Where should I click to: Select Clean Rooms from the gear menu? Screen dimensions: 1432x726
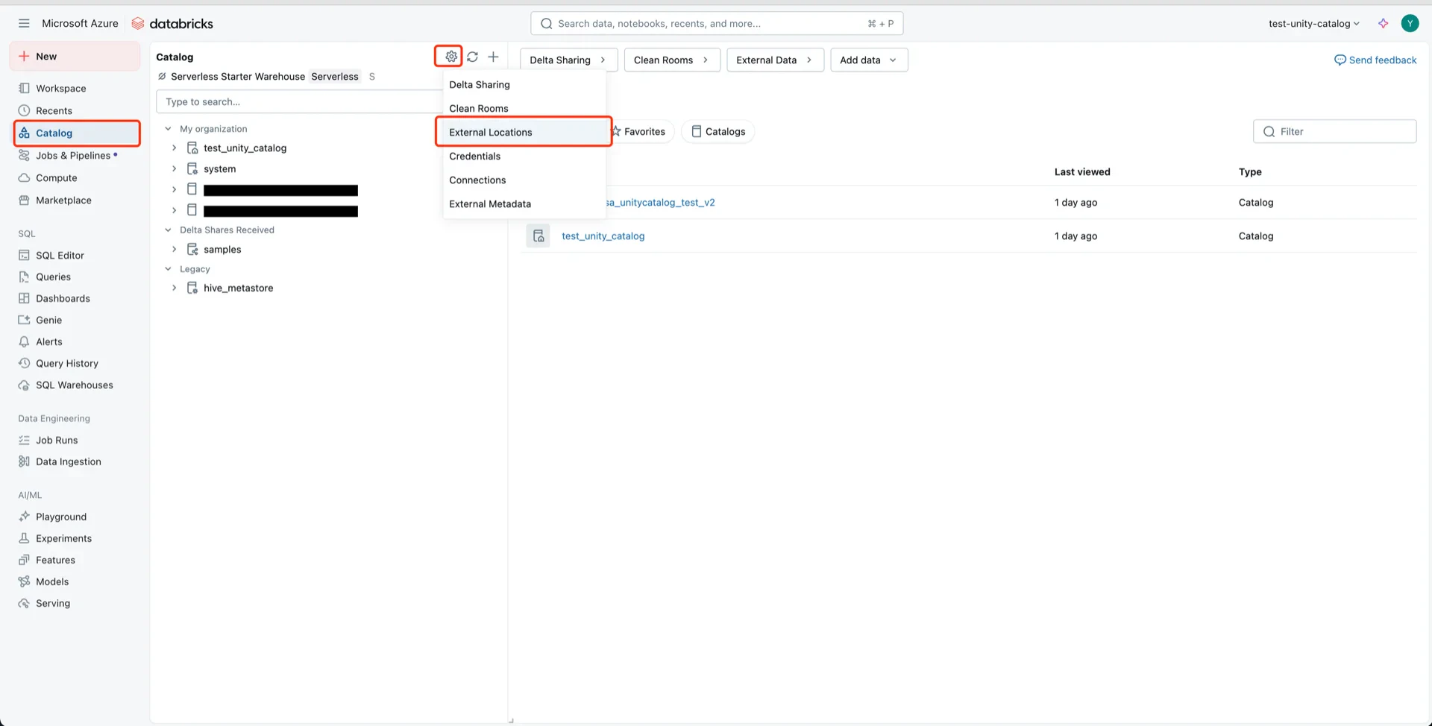click(524, 108)
